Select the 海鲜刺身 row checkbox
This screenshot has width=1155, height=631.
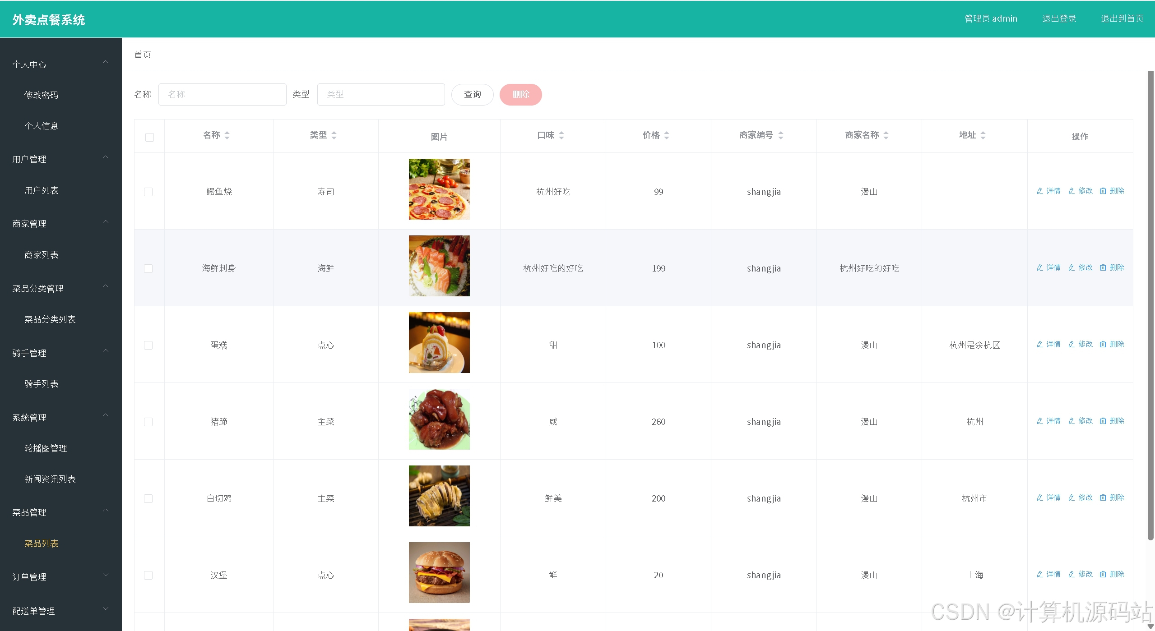pos(148,268)
